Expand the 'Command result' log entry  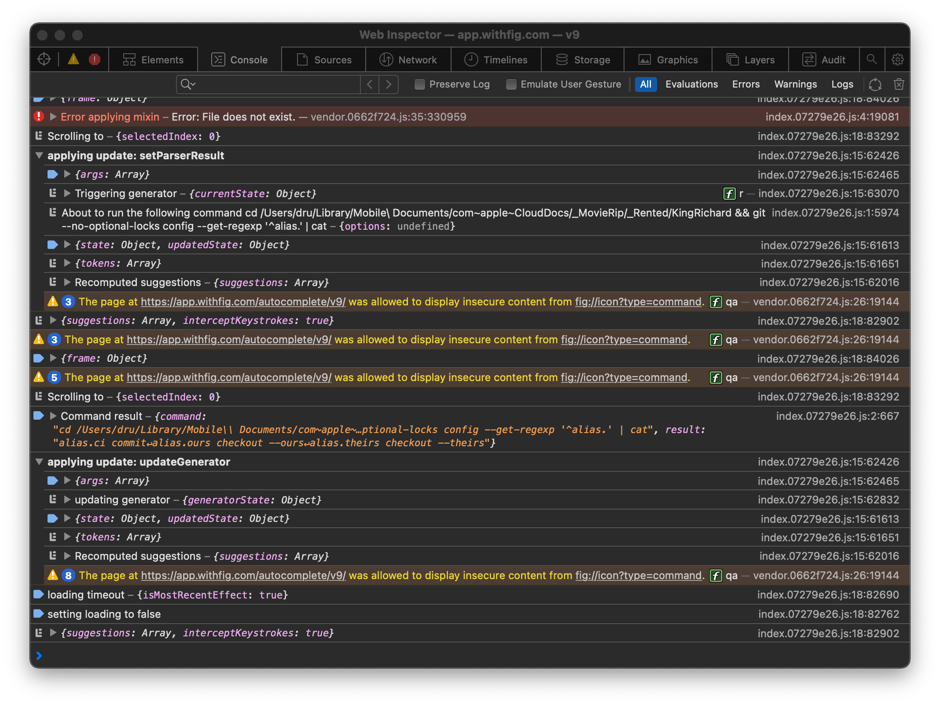53,416
